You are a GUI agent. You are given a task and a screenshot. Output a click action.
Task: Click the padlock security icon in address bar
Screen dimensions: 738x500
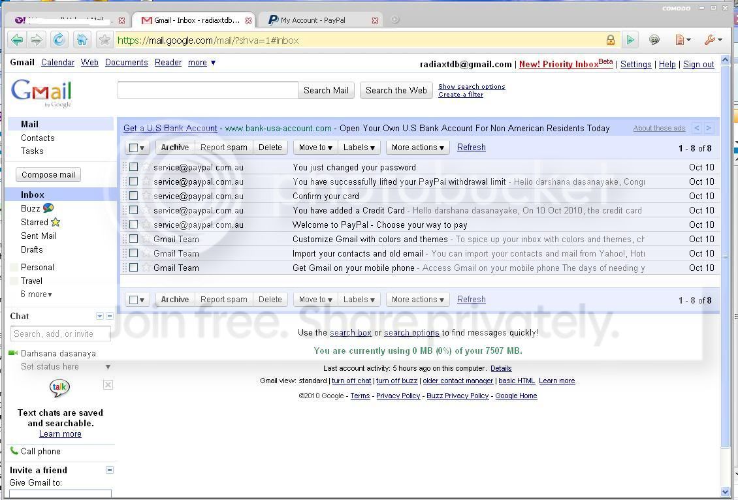(611, 40)
